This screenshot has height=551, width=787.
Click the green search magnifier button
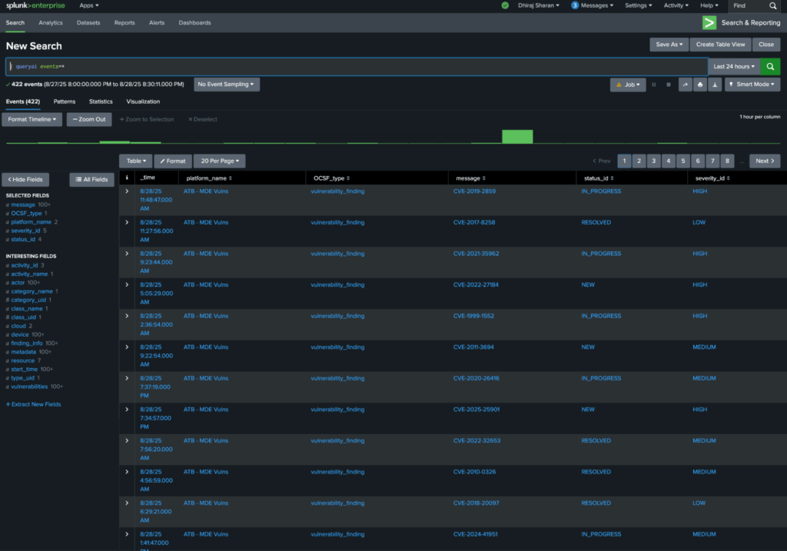coord(770,66)
